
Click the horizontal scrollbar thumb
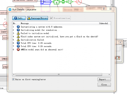point(59,74)
